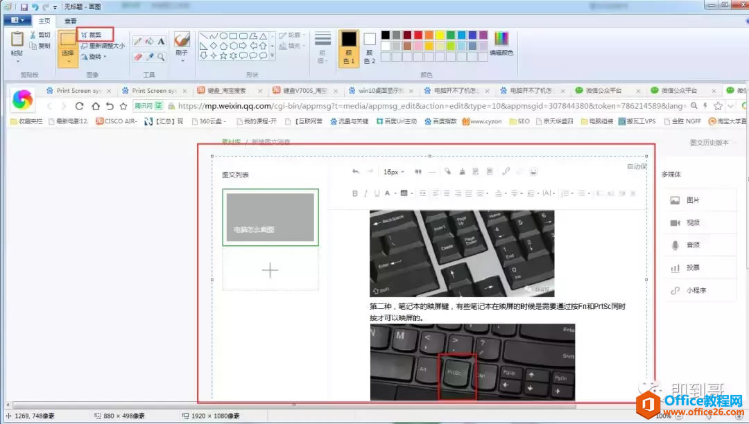Choose the orange palette swatch
749x424 pixels.
click(x=429, y=35)
